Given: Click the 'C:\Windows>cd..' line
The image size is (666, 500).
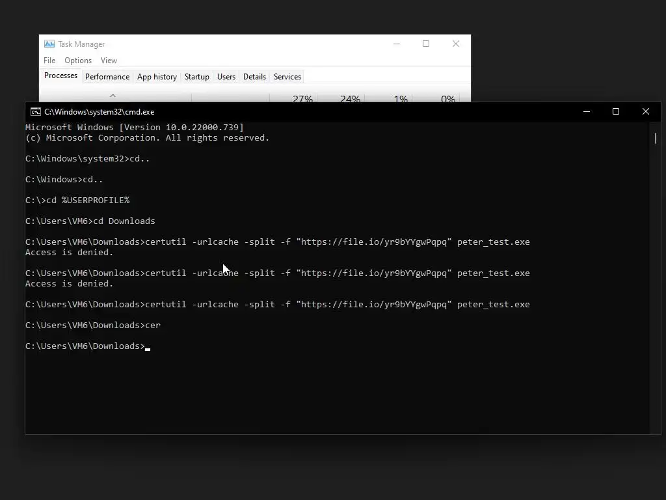Looking at the screenshot, I should pos(64,180).
